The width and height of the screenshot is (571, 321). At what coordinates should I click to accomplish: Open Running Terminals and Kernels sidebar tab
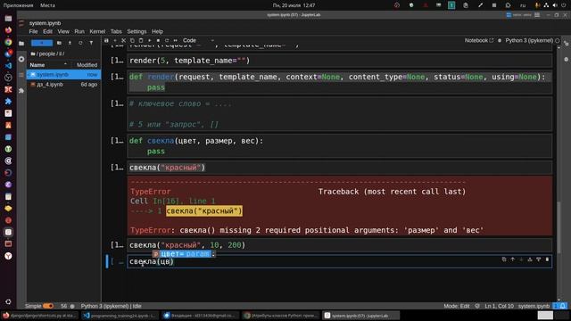pyautogui.click(x=21, y=60)
